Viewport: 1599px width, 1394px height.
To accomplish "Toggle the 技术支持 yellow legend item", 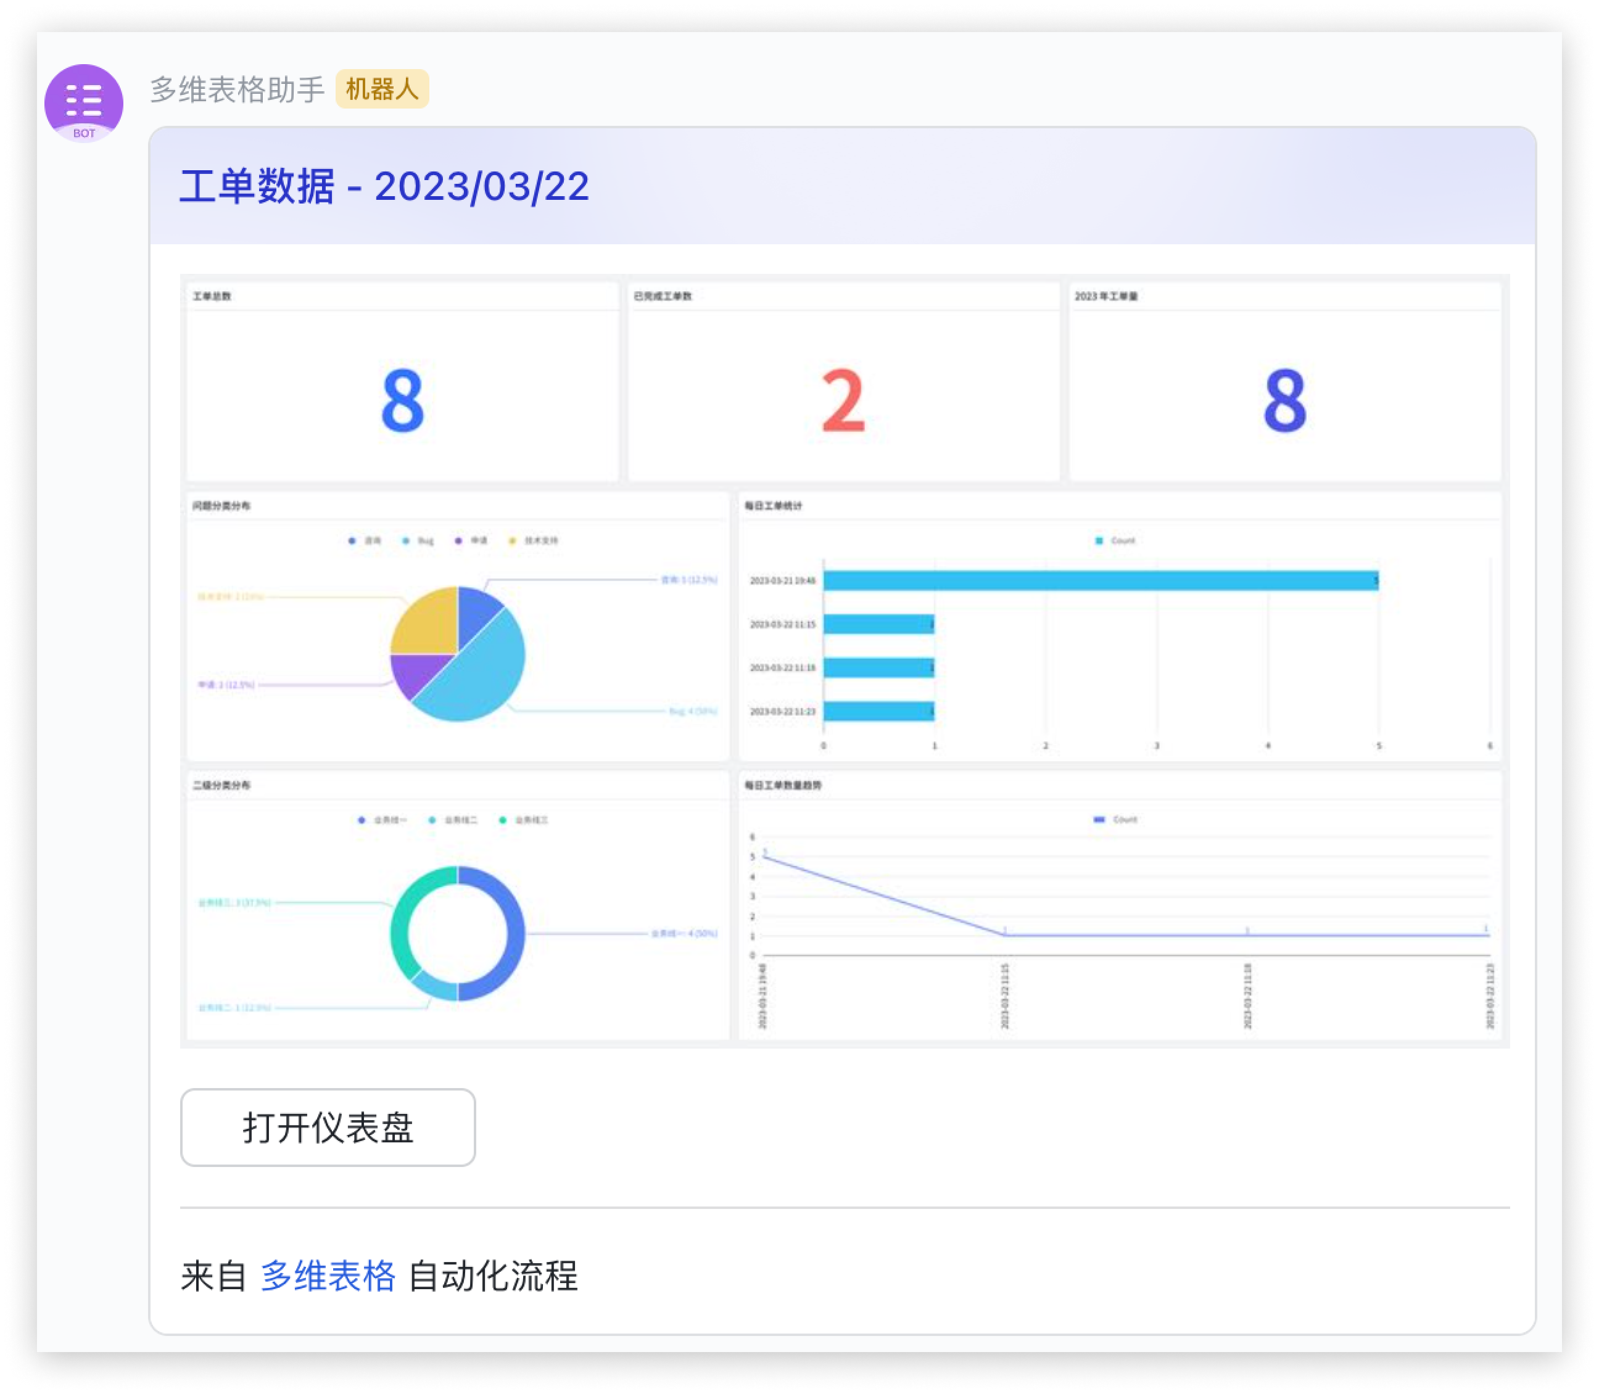I will (534, 541).
